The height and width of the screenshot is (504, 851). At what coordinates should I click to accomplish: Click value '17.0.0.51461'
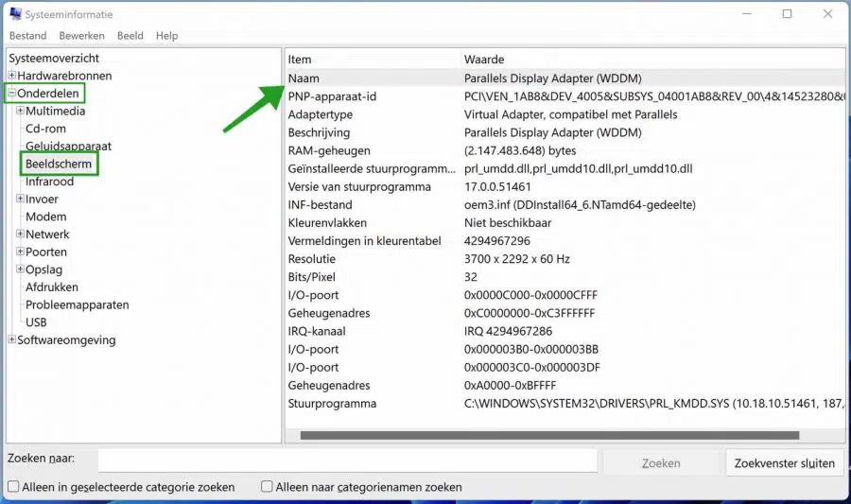pos(497,186)
